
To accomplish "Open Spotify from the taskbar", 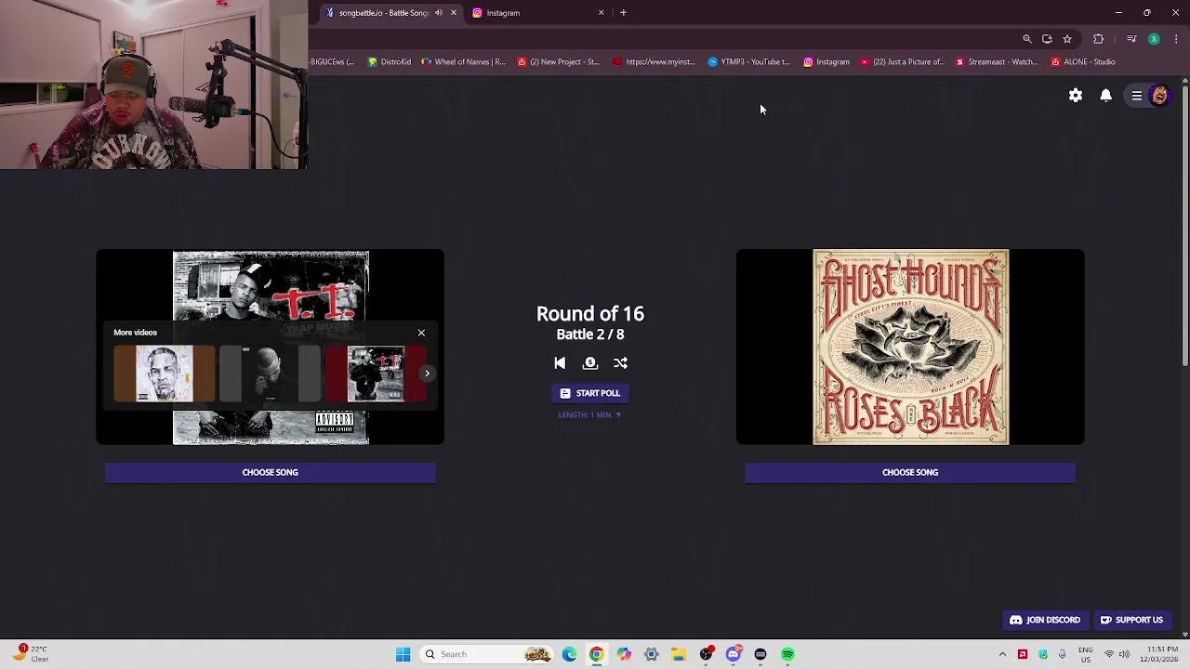I will click(x=787, y=654).
